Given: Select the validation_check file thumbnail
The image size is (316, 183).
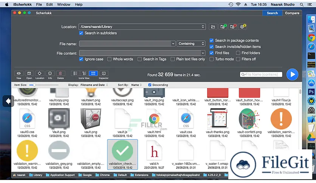Looking at the screenshot, I should [122, 155].
